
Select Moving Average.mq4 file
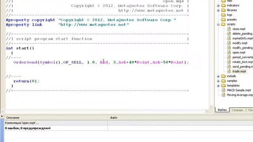coord(240,95)
